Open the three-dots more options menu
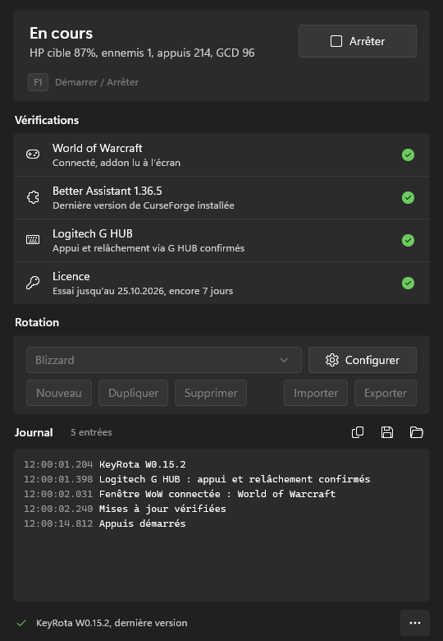The height and width of the screenshot is (641, 443). point(415,623)
